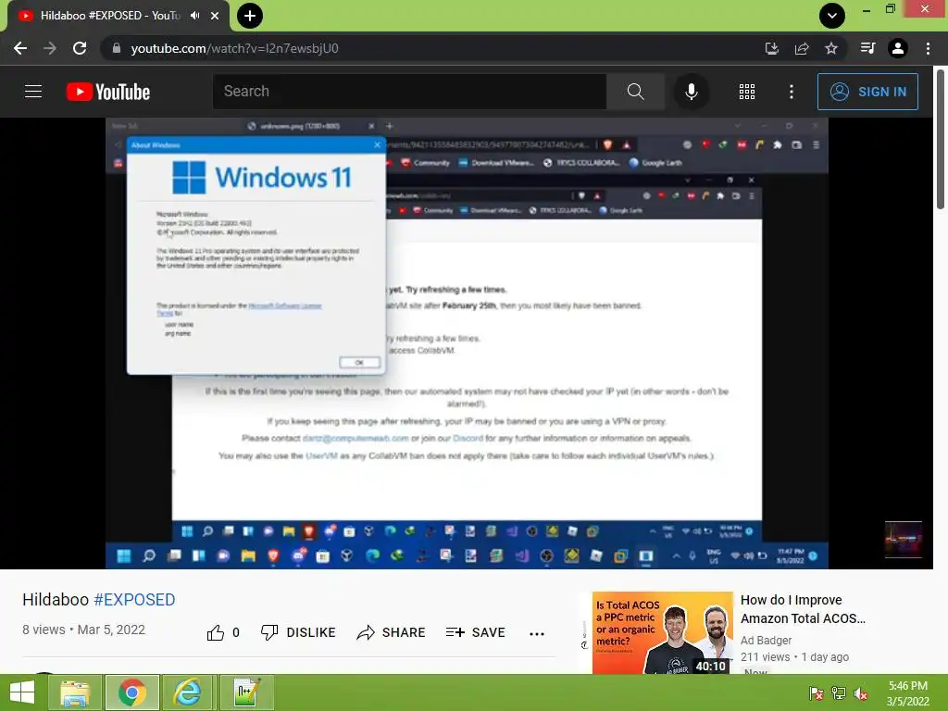
Task: Launch Internet Explorer from taskbar
Action: pyautogui.click(x=188, y=692)
